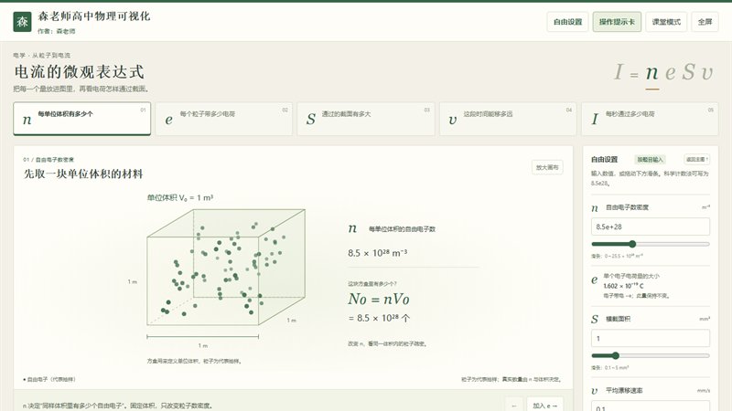Viewport: 732px width, 411px height.
Task: Open 自由设置 in the header
Action: [x=567, y=22]
